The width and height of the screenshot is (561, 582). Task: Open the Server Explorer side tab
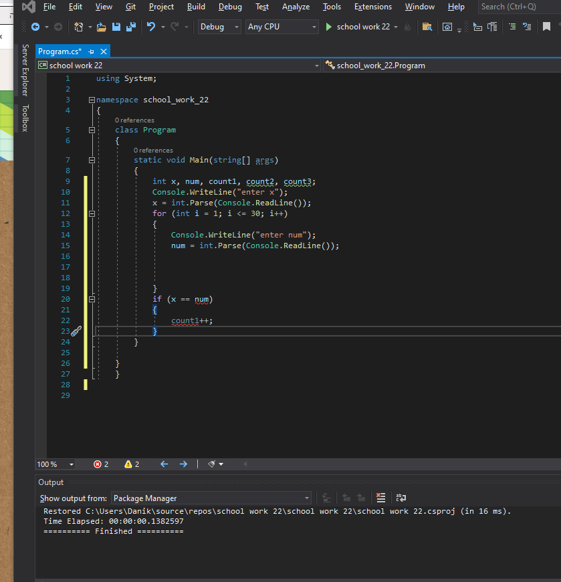point(25,70)
